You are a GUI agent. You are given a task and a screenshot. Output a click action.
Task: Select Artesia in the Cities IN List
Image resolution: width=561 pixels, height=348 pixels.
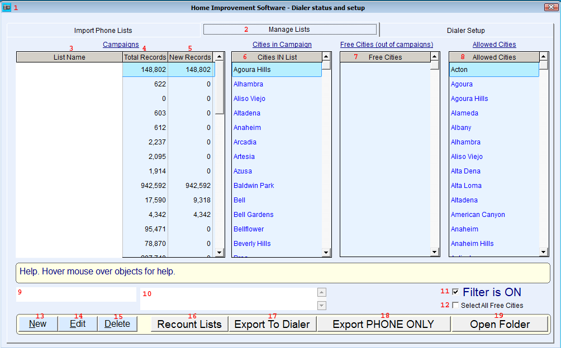click(x=277, y=157)
